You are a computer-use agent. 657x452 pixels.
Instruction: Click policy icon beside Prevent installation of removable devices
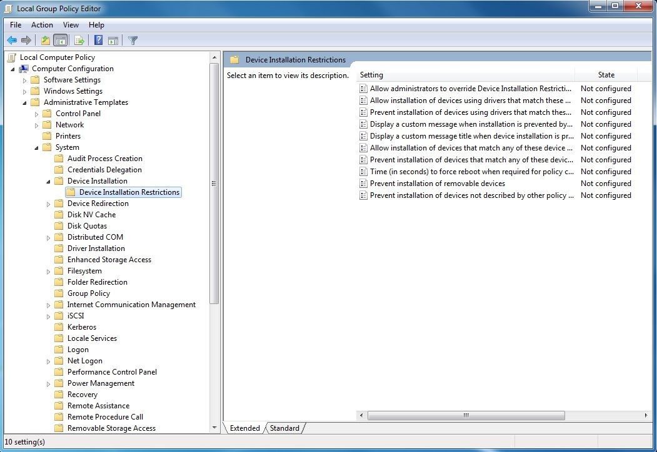click(x=363, y=184)
